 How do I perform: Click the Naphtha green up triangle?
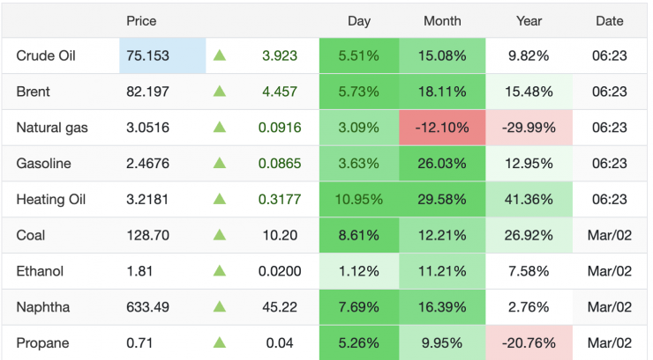click(220, 307)
